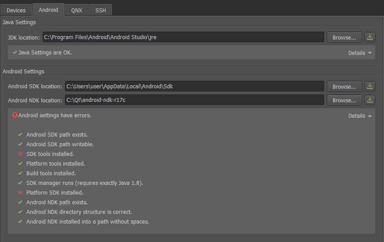Click the 'Android Settings' group heading
The height and width of the screenshot is (242, 384).
pos(23,72)
